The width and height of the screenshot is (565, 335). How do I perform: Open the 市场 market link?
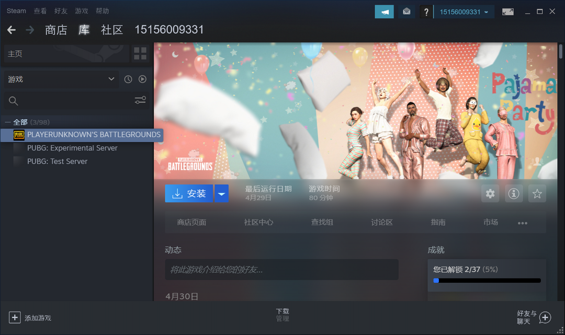coord(490,222)
